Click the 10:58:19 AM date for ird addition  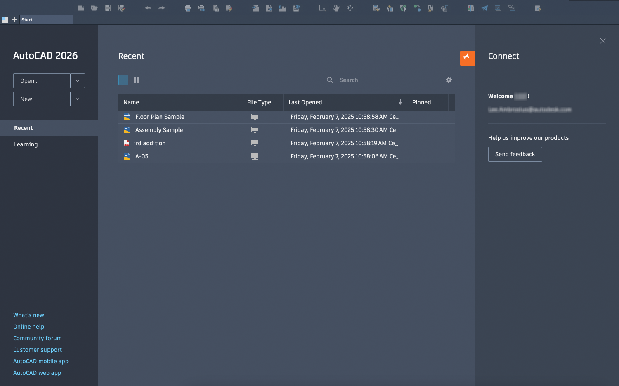coord(344,143)
